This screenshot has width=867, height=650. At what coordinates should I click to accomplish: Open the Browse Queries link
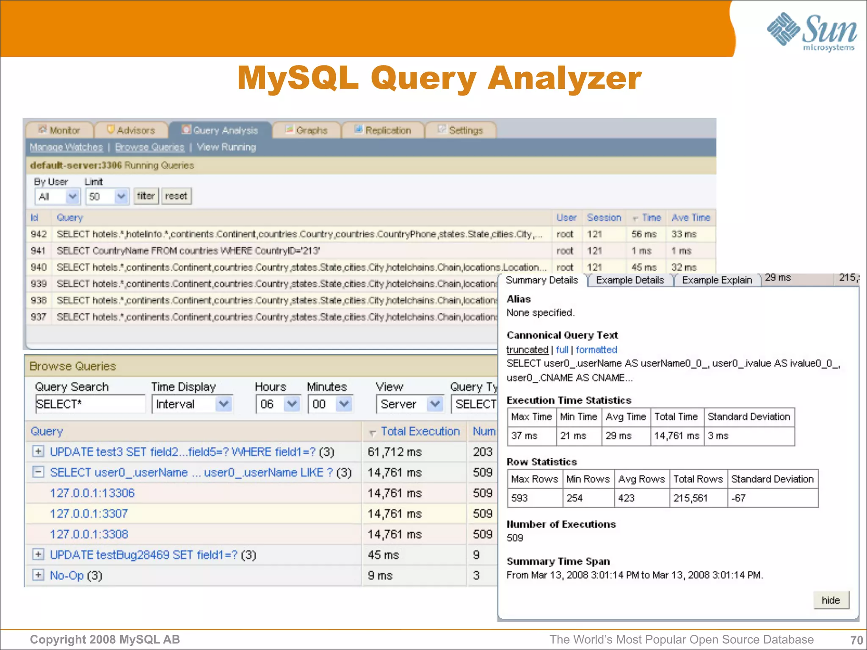(150, 147)
